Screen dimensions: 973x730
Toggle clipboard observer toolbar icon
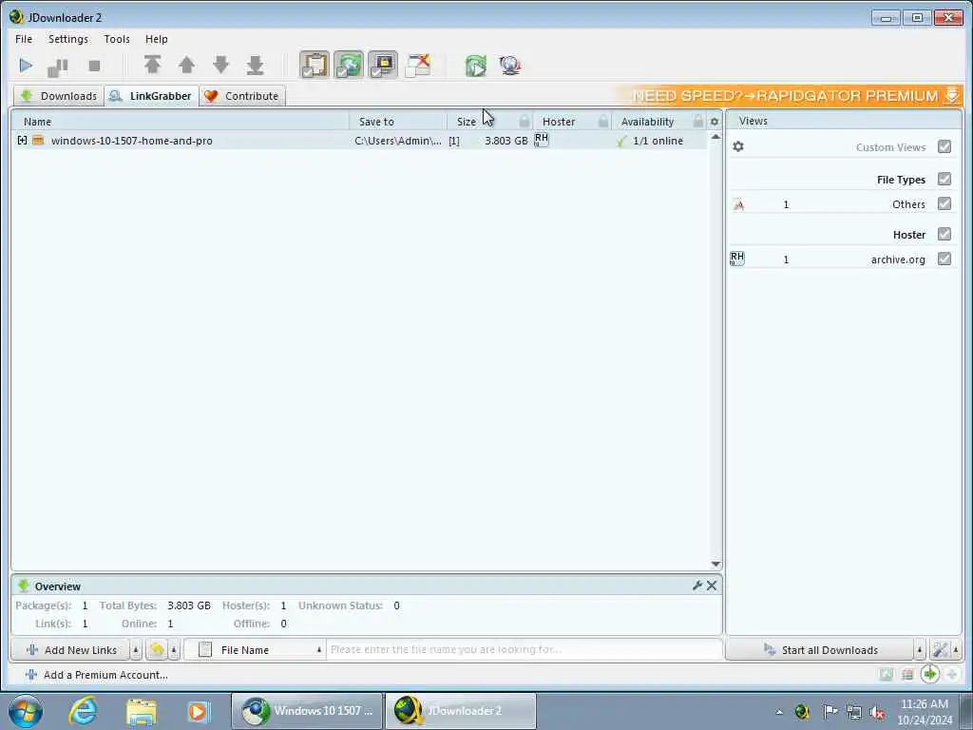click(315, 66)
